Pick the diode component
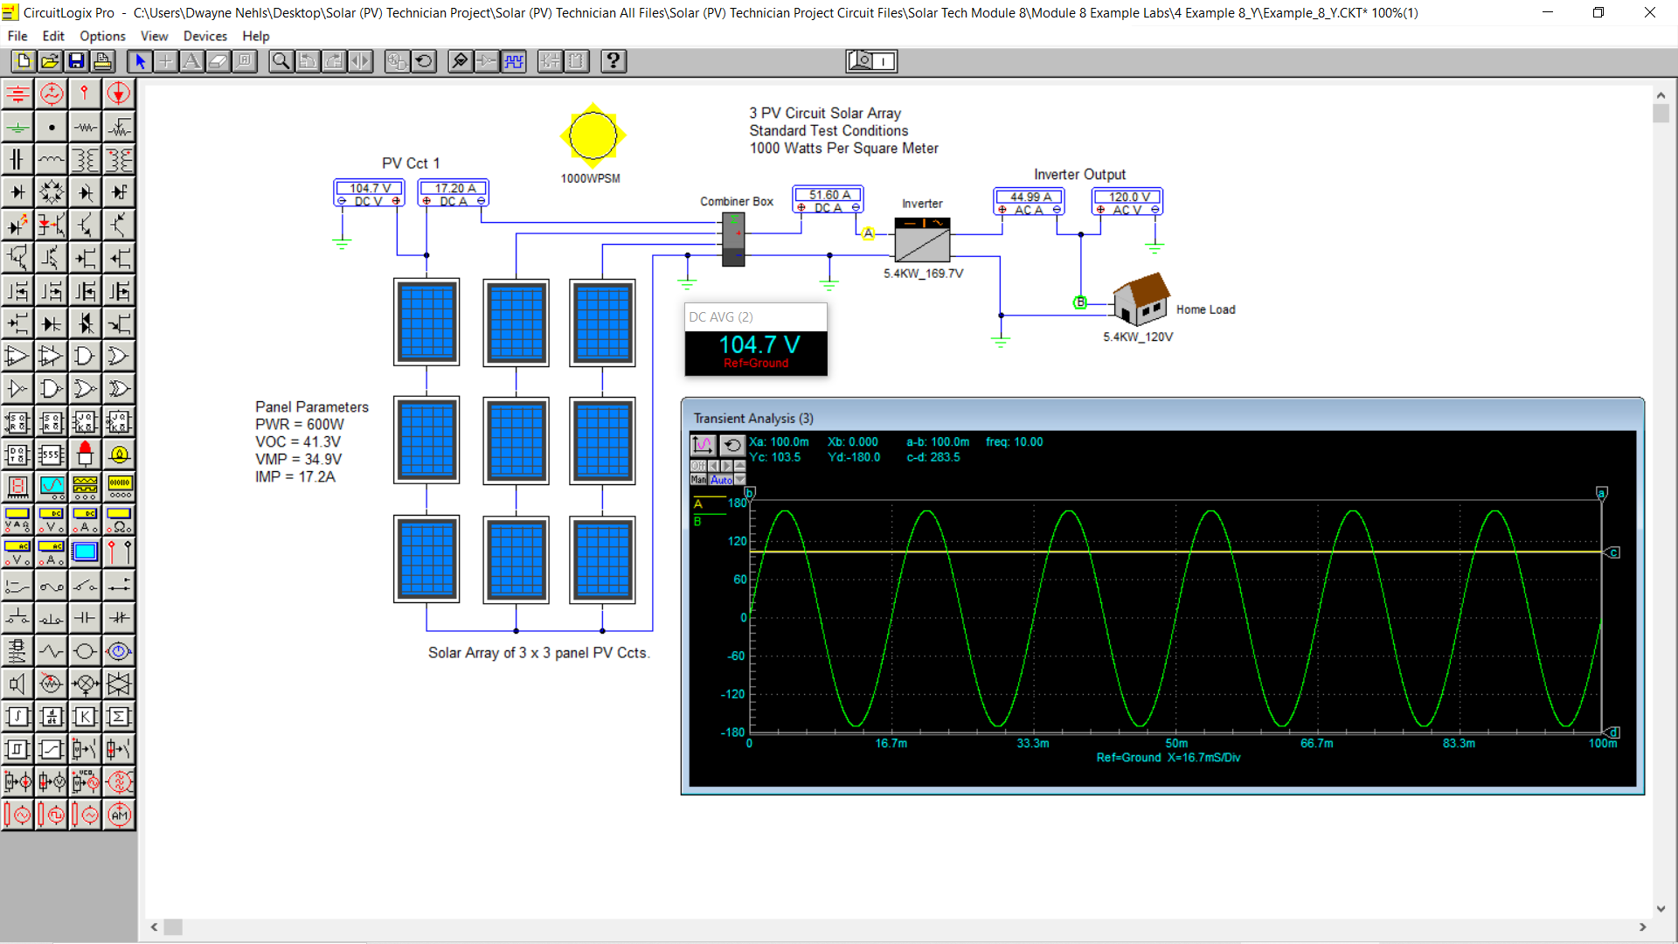The height and width of the screenshot is (944, 1678). 17,191
